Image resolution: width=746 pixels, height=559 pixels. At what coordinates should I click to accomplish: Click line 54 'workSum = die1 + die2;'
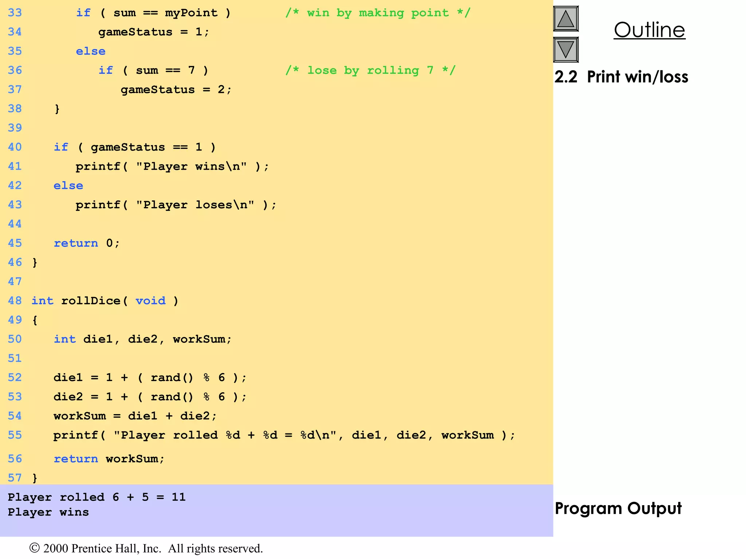point(135,416)
